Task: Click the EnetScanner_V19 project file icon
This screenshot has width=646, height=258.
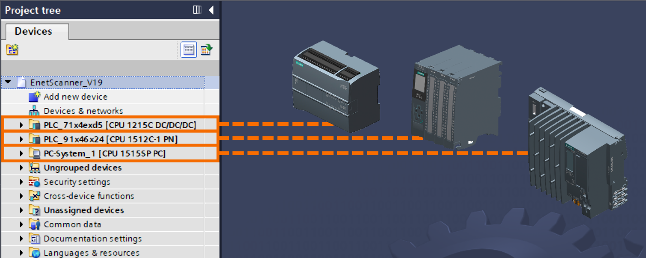Action: click(x=22, y=83)
